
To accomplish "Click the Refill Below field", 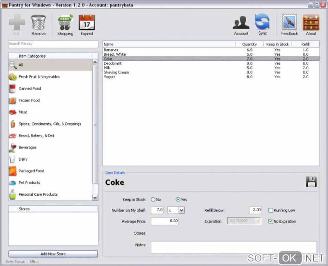I will [x=255, y=210].
